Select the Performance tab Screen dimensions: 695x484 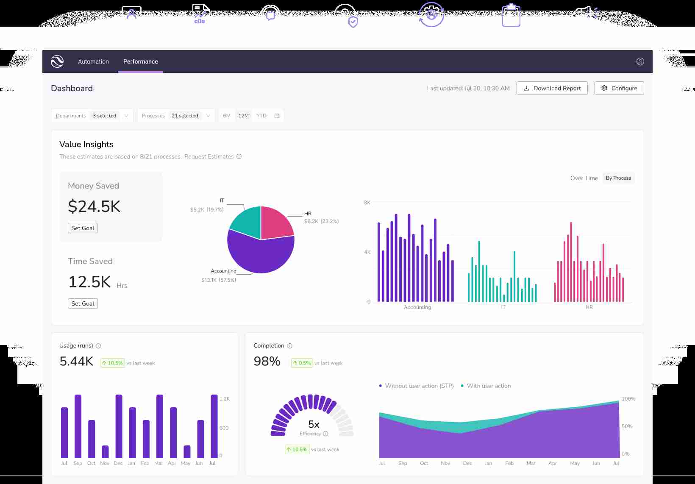point(141,61)
